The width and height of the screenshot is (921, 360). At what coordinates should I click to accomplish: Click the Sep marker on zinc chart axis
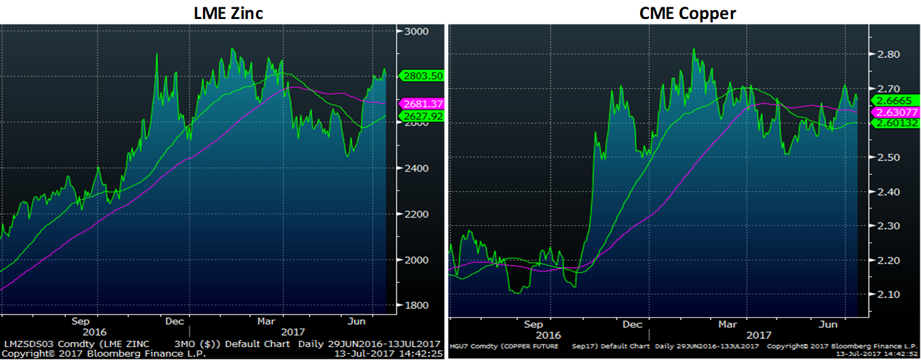point(80,321)
